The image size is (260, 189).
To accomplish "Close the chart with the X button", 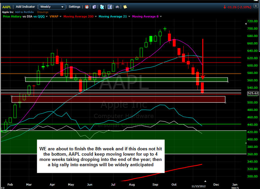I will click(255, 6).
